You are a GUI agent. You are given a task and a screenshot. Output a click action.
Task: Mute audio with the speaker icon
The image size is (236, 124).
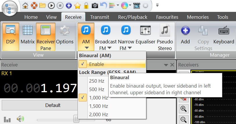[x=20, y=119]
